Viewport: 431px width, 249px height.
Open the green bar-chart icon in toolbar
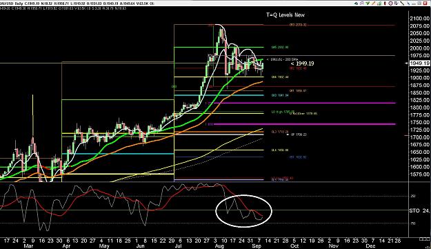[x=379, y=3]
